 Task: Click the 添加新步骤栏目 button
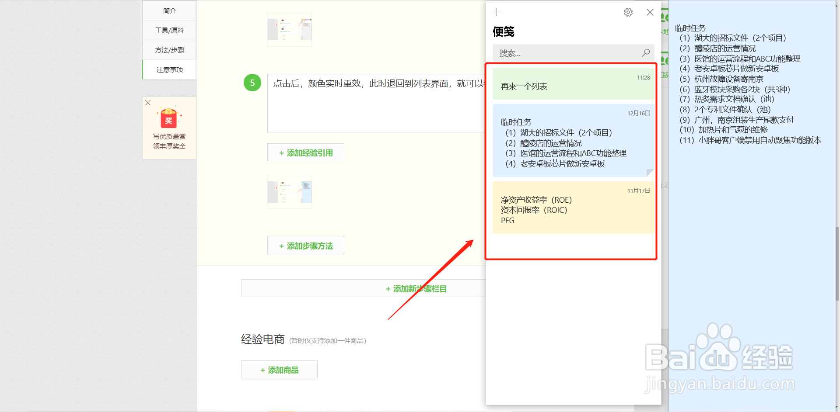[416, 288]
